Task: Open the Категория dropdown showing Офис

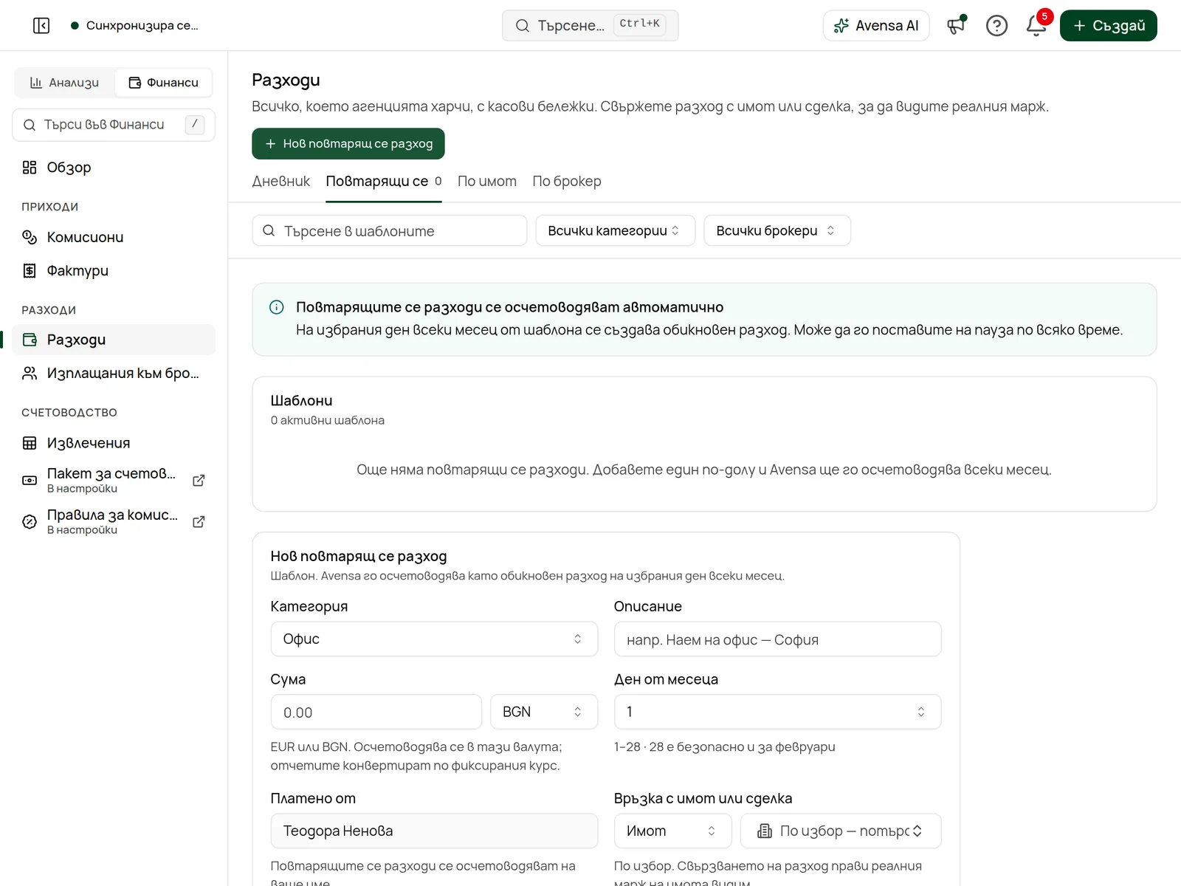Action: tap(434, 639)
